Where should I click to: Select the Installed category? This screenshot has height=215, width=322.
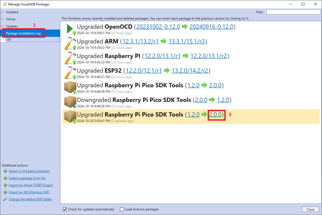(12, 12)
